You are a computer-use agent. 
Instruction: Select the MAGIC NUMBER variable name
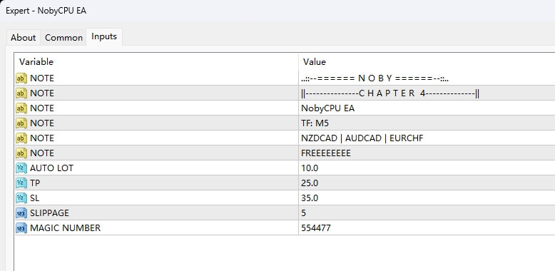coord(65,227)
